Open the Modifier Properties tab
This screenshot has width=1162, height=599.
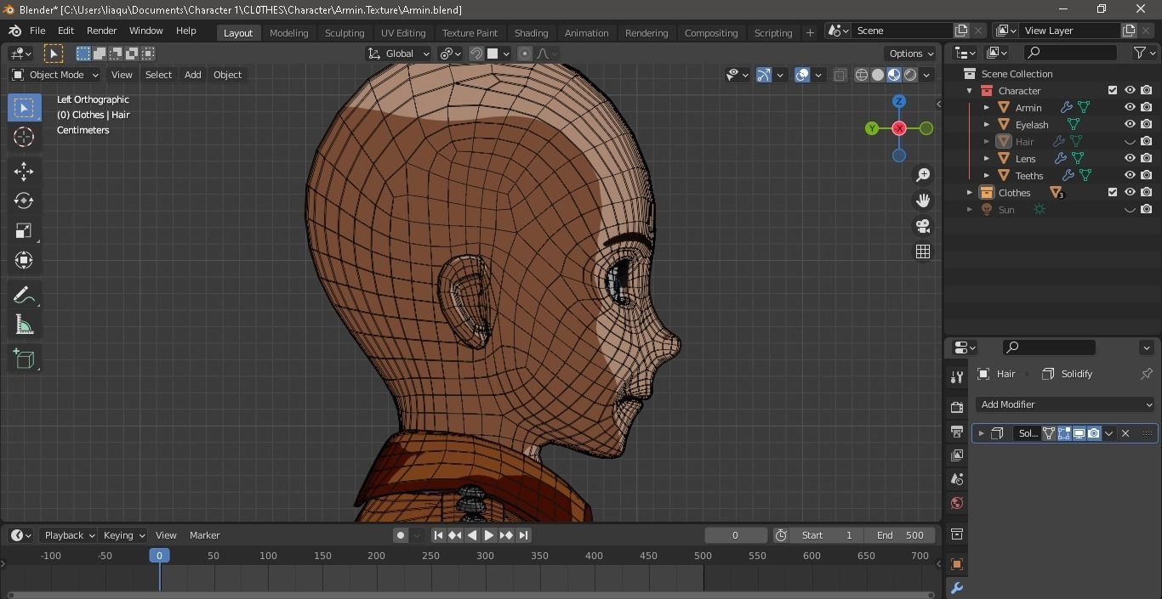(956, 587)
